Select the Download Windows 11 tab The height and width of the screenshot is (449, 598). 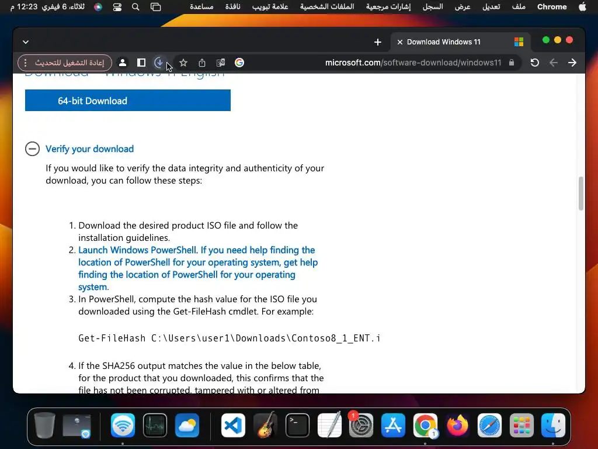tap(460, 42)
